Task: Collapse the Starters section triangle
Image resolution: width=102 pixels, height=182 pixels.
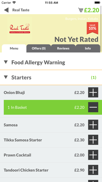Action: click(6, 77)
